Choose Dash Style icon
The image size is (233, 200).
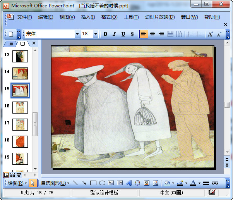tap(215, 183)
